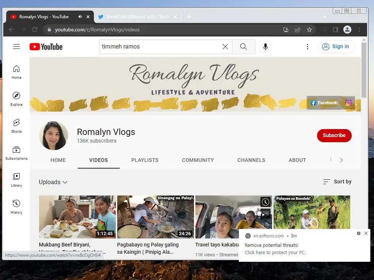Click the Facebook link on the banner
The height and width of the screenshot is (280, 374).
[324, 103]
